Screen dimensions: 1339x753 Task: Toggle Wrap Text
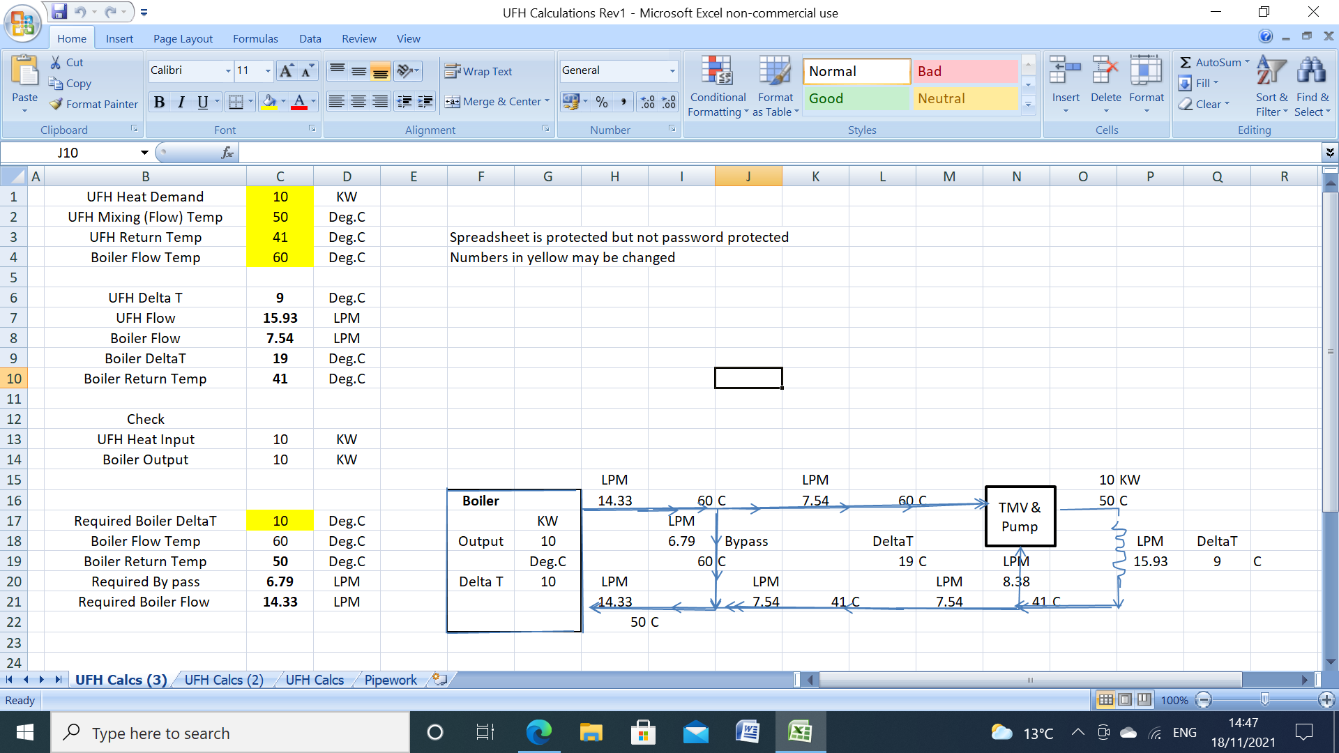[x=478, y=71]
